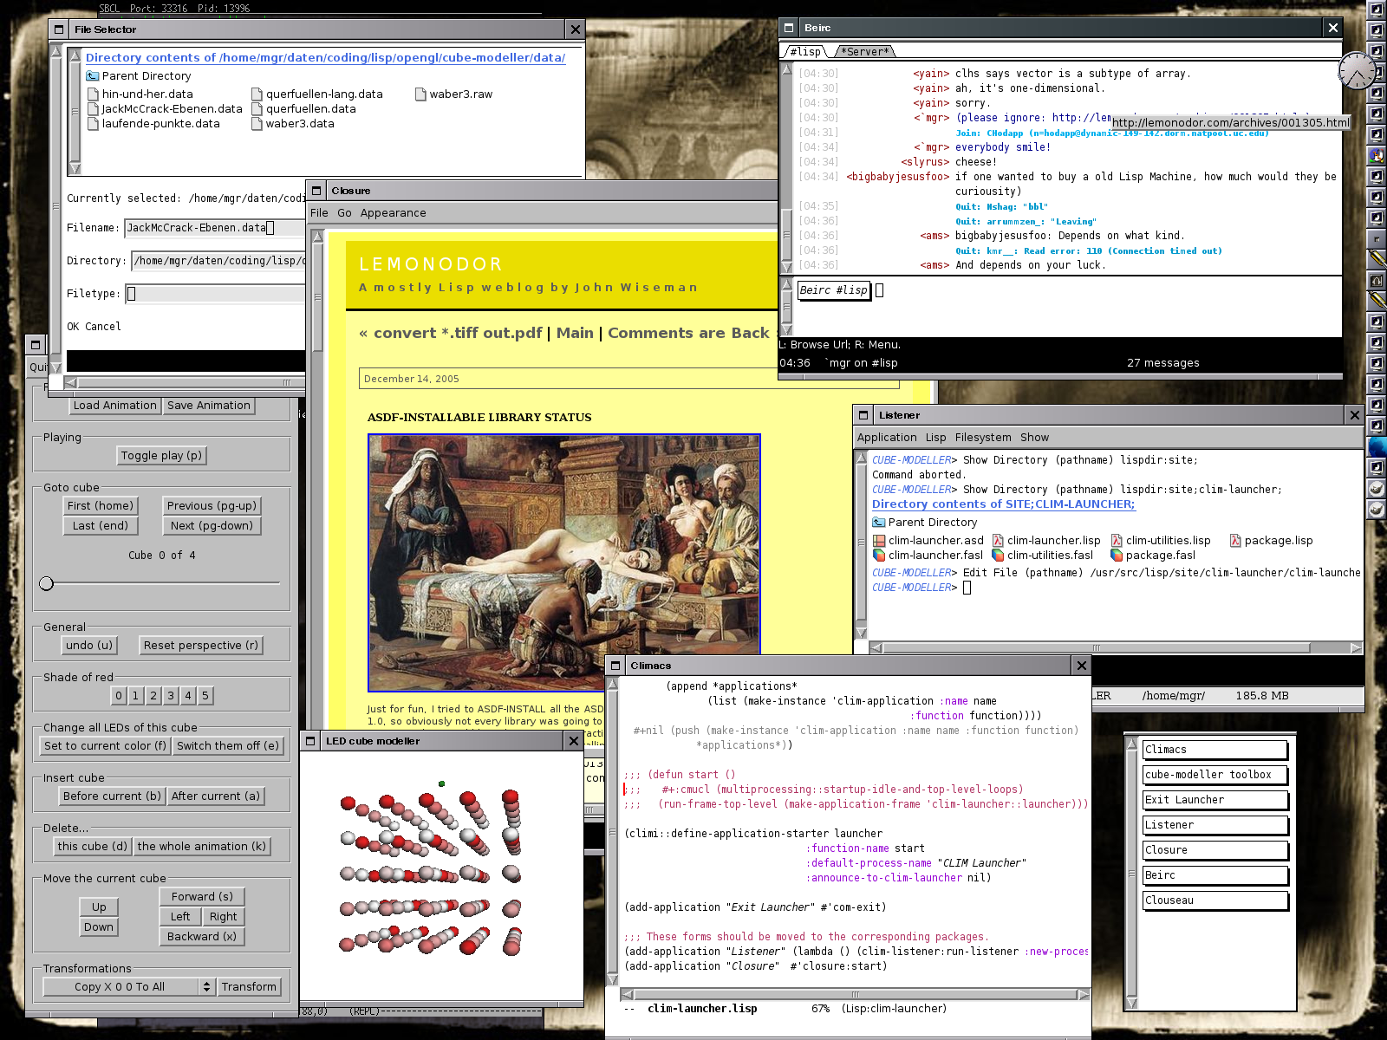Follow Directory contents of SITE;CLIM-LAUNCHER; link
Image resolution: width=1387 pixels, height=1040 pixels.
click(x=1003, y=504)
